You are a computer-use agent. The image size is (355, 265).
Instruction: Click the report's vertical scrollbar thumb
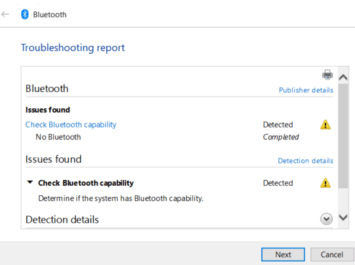coord(343,136)
